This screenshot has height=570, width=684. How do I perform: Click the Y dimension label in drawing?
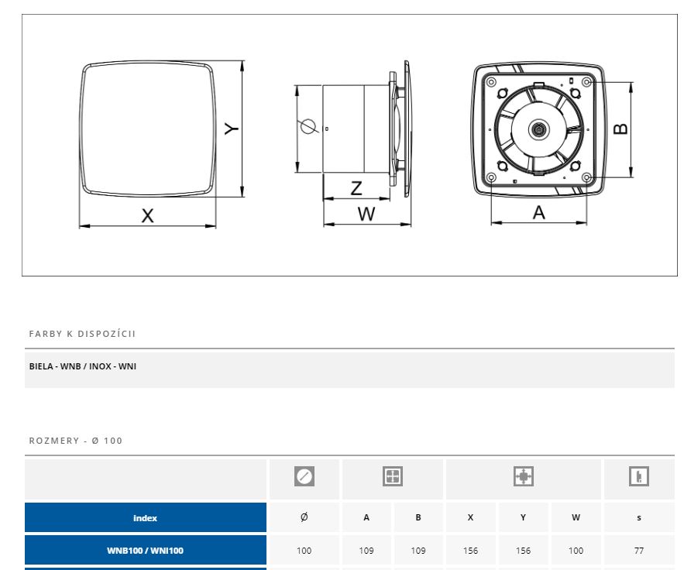[x=232, y=129]
